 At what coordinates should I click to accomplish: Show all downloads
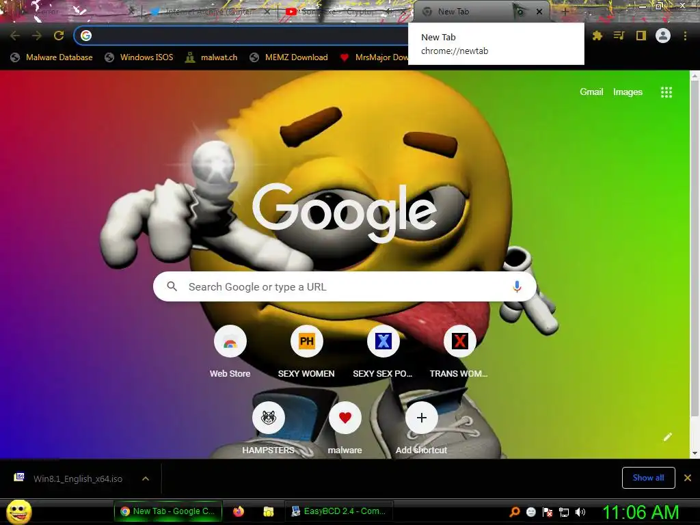[x=648, y=478]
